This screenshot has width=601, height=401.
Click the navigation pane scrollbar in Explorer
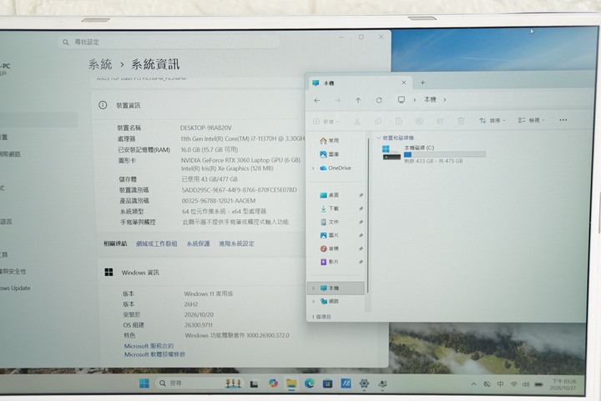368,216
